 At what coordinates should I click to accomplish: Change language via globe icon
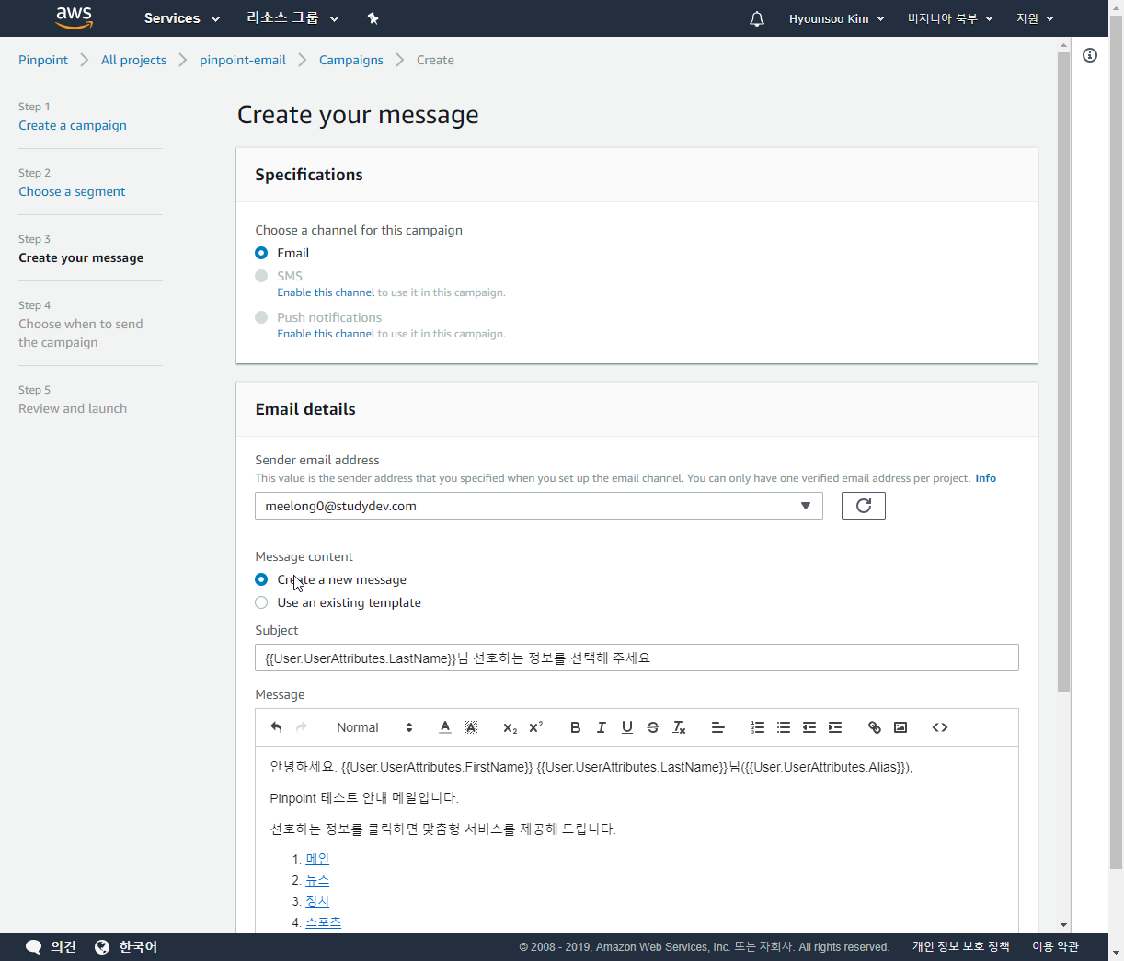point(102,947)
